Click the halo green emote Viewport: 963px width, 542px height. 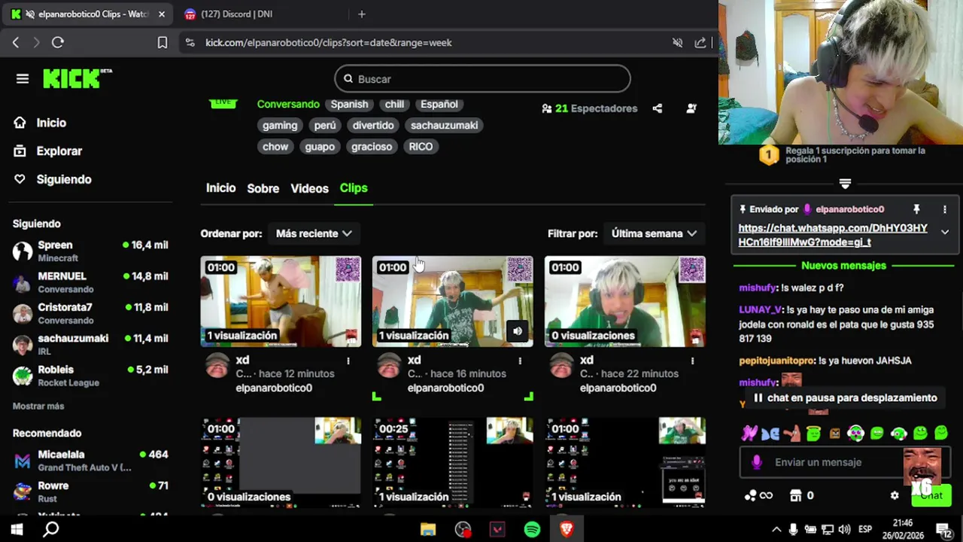click(813, 433)
